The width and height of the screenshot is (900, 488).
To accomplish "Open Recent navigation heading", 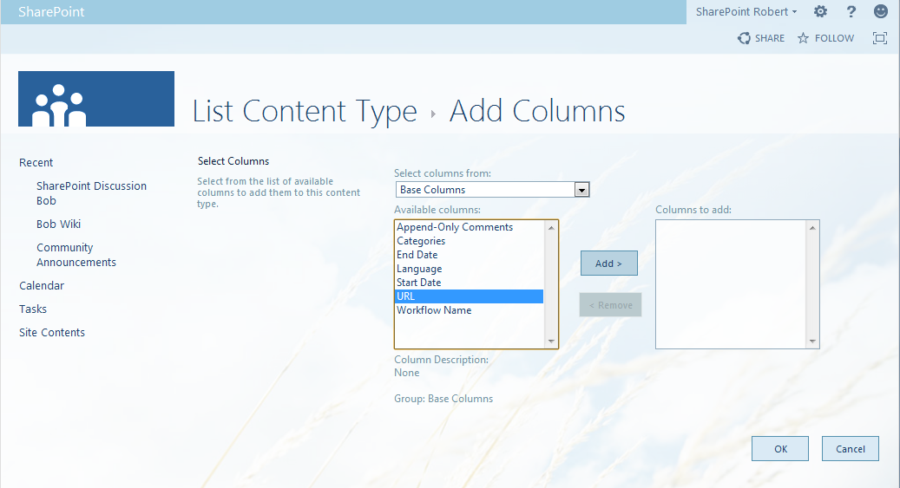I will click(x=36, y=162).
